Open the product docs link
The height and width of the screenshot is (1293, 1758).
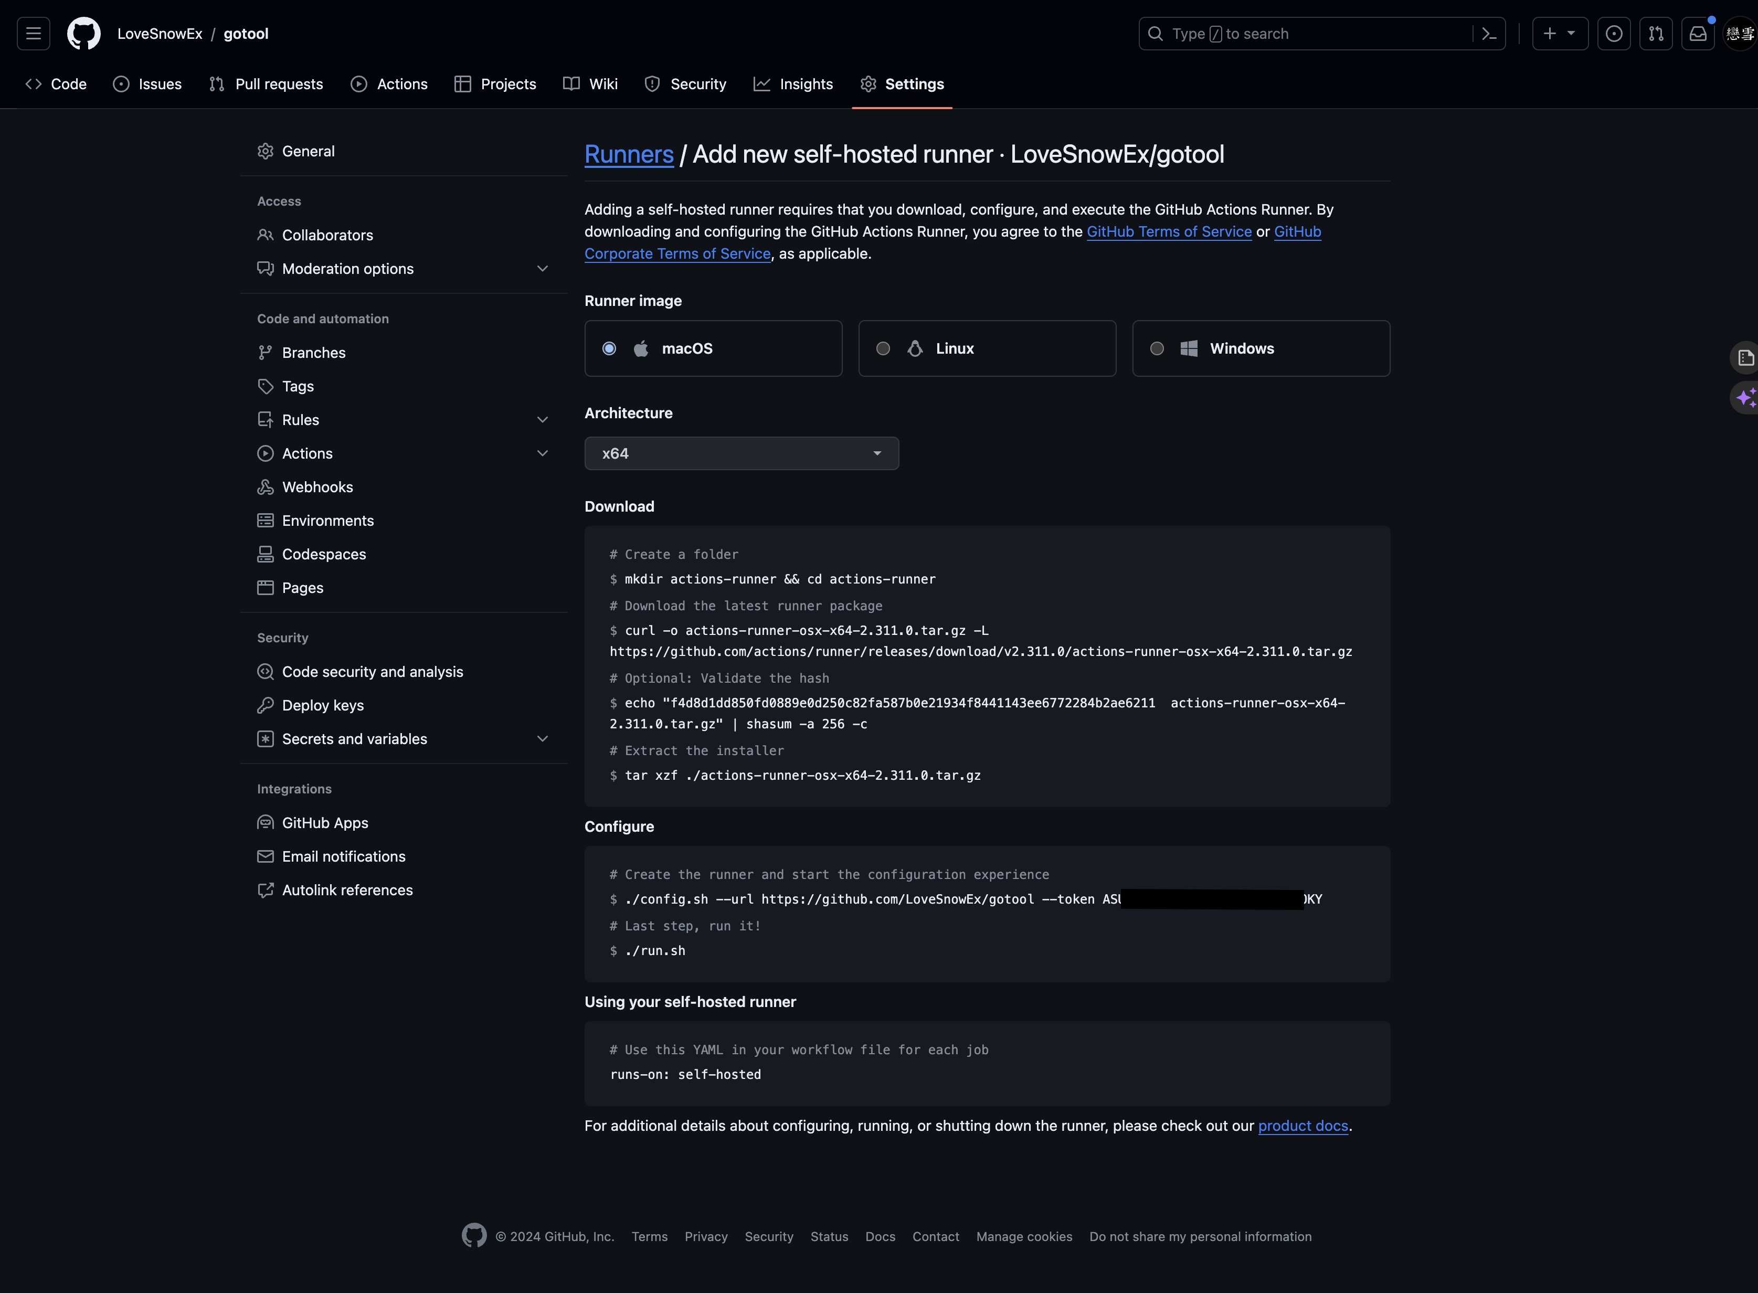(x=1302, y=1126)
